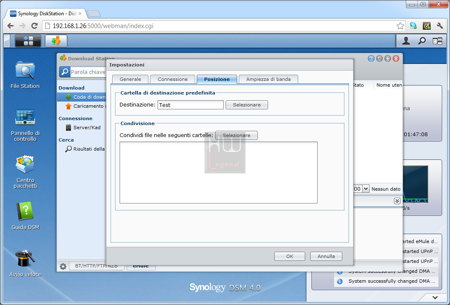Click the search magnifier in Download Station

pos(65,72)
